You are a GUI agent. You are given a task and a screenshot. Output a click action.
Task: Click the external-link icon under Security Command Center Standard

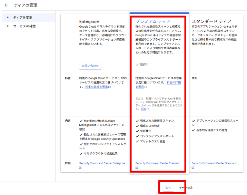pos(193,168)
